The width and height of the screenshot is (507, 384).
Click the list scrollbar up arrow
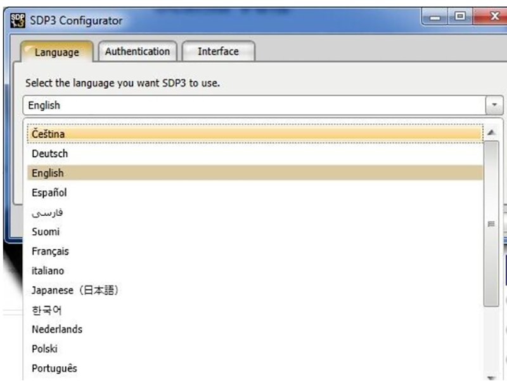pos(491,132)
